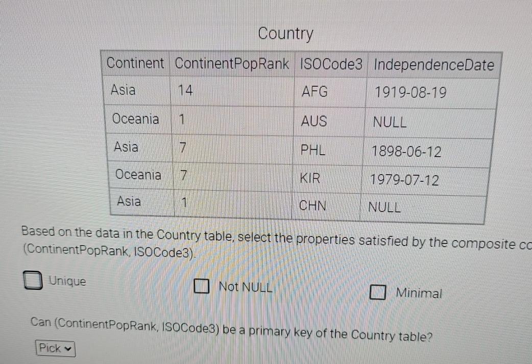Click the Unique label text

click(x=67, y=281)
